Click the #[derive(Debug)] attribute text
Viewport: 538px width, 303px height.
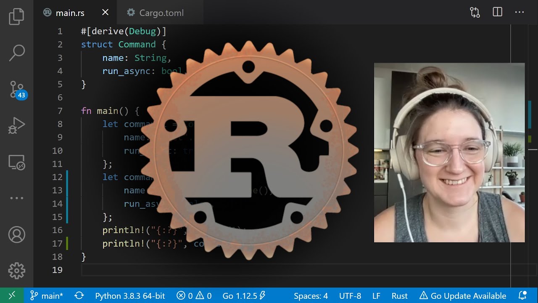click(124, 31)
